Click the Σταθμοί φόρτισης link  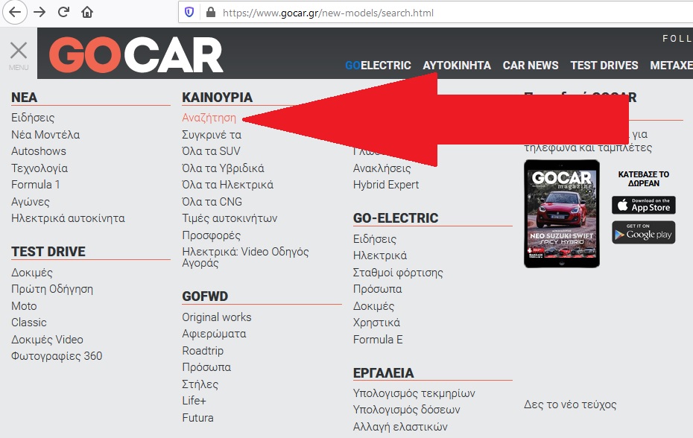point(398,273)
